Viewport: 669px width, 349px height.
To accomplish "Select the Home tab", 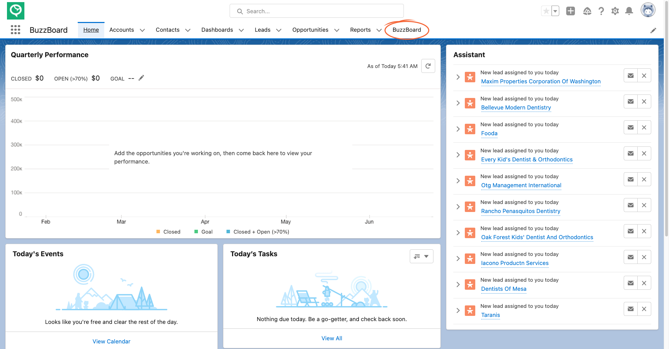I will tap(91, 30).
